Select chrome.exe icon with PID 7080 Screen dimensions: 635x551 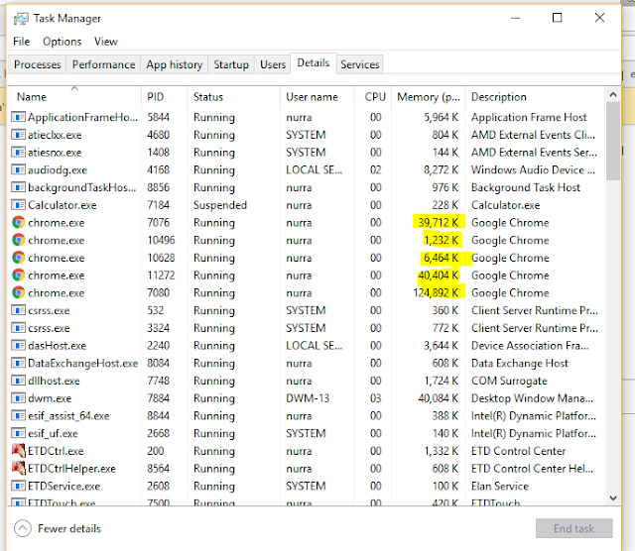18,292
